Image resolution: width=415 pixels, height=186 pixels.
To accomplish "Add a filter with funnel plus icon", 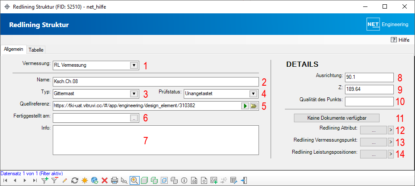I will pos(45,180).
